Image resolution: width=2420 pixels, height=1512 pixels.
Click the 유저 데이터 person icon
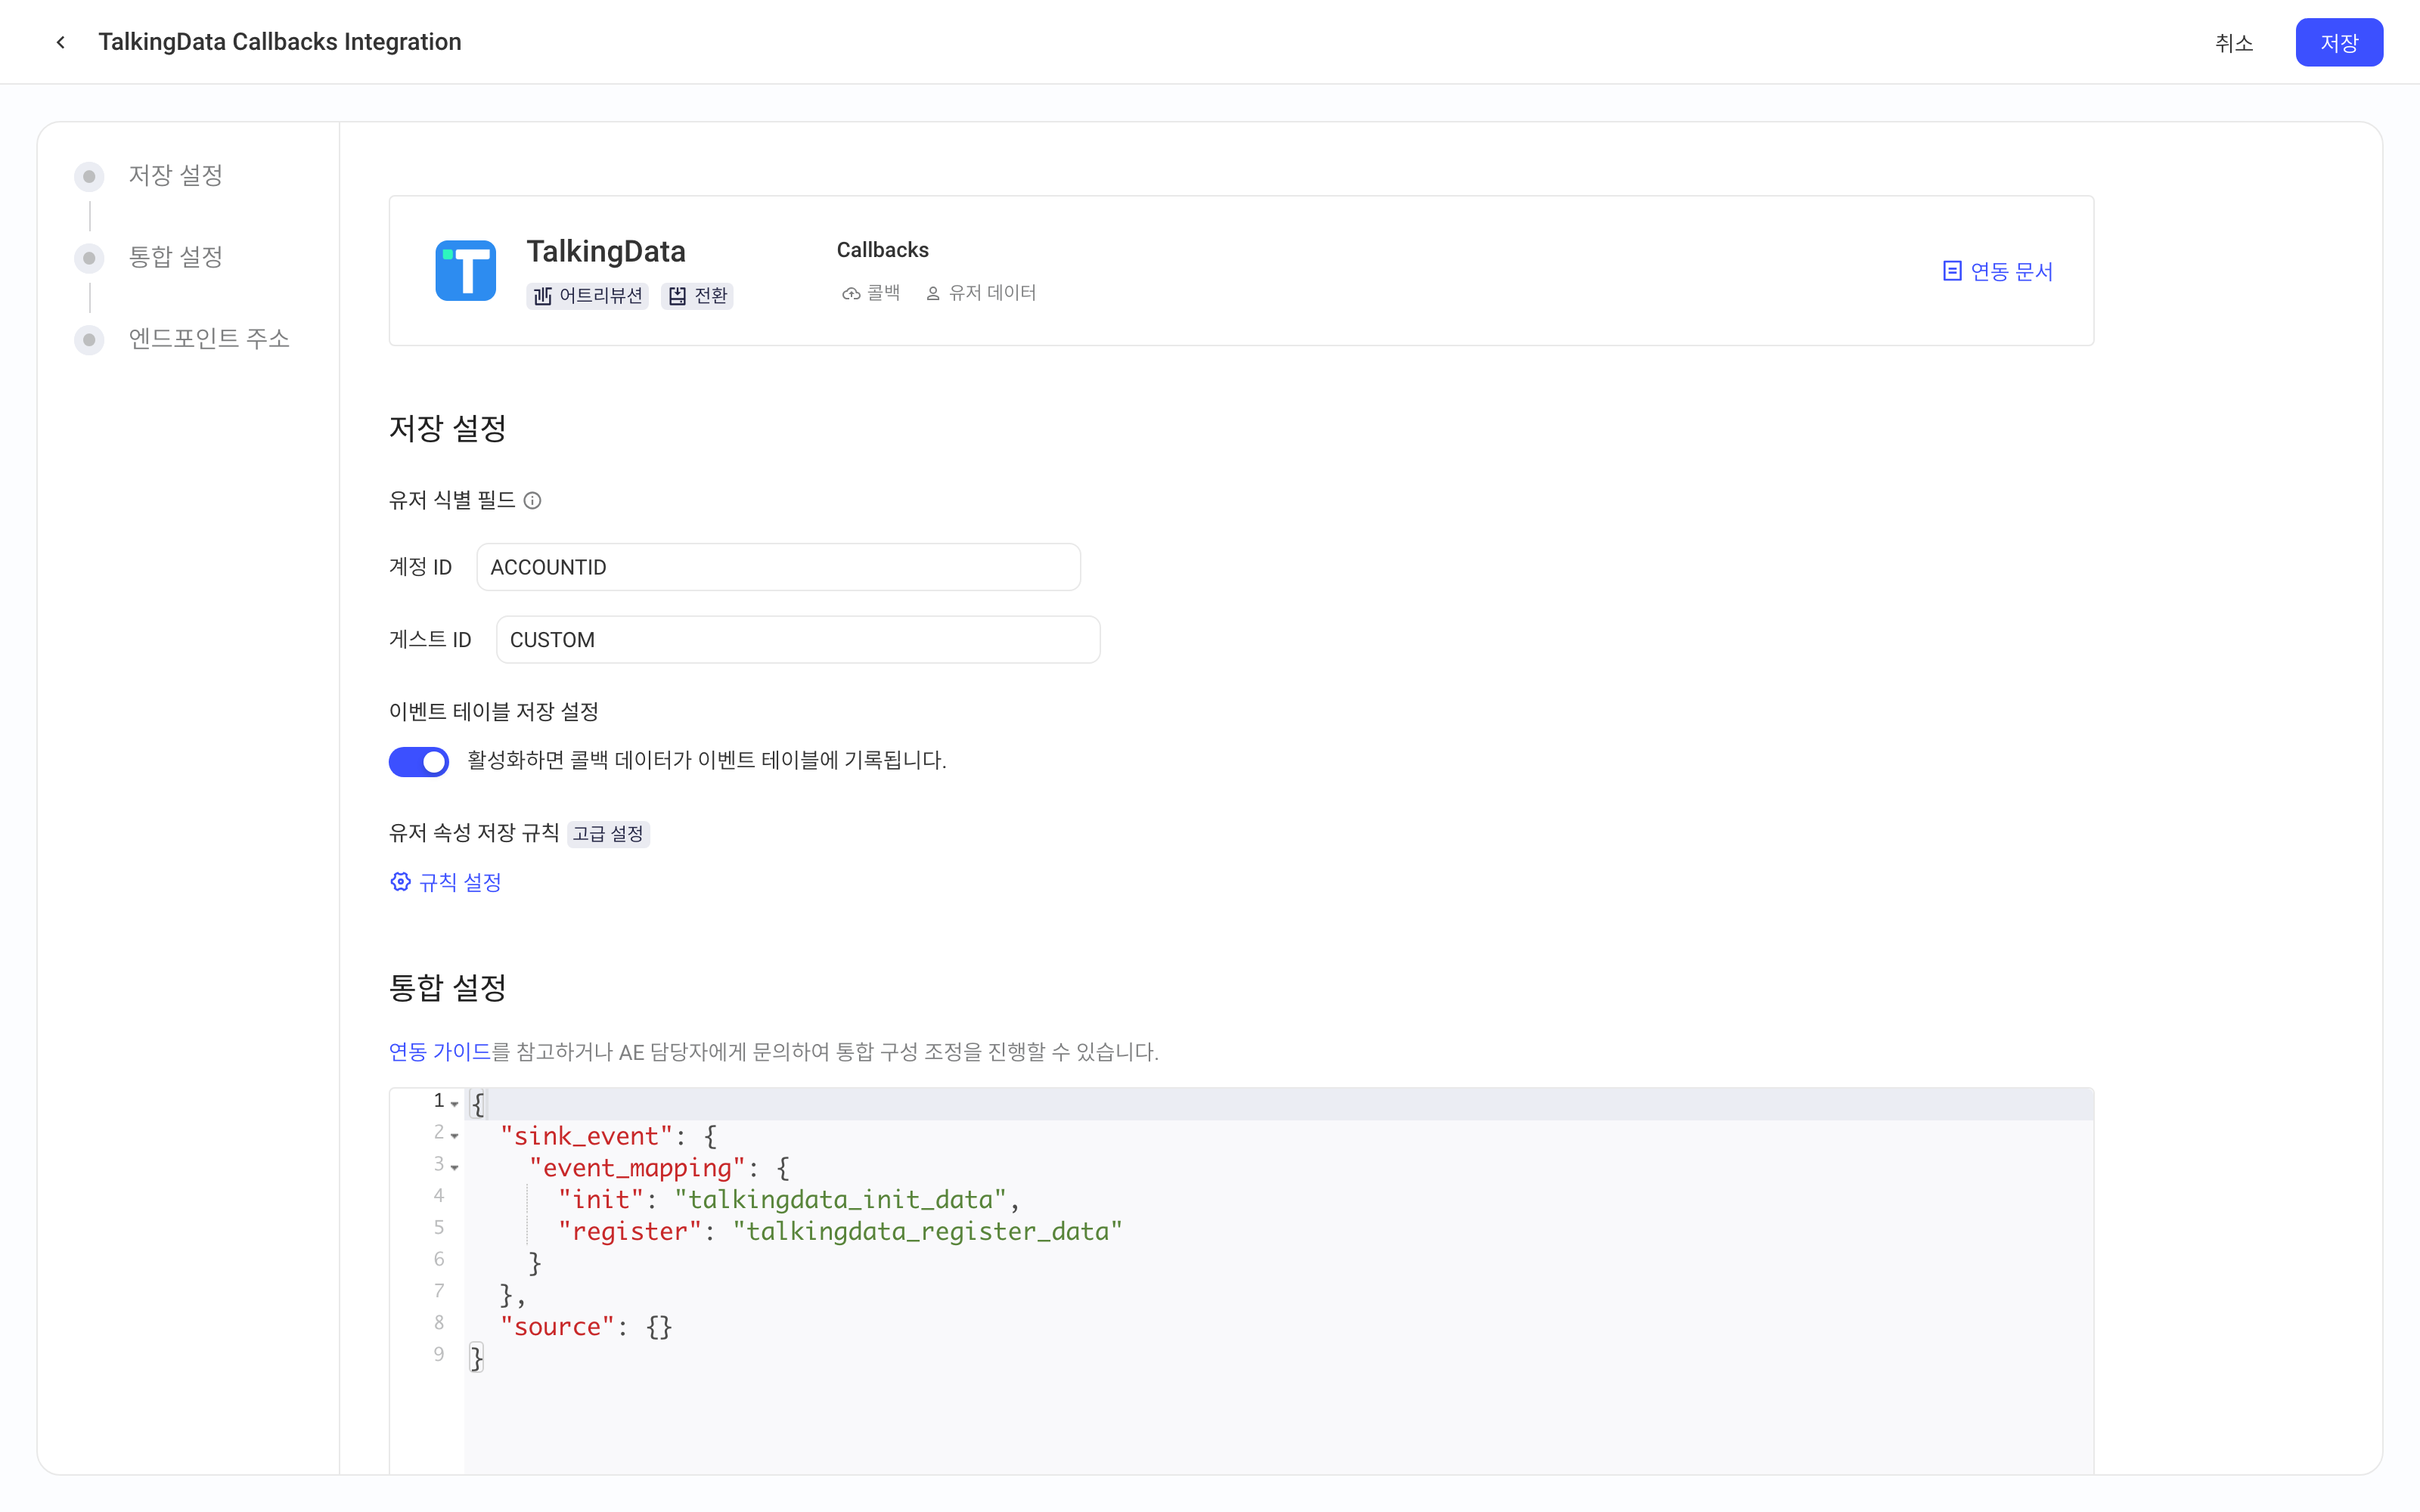coord(933,294)
